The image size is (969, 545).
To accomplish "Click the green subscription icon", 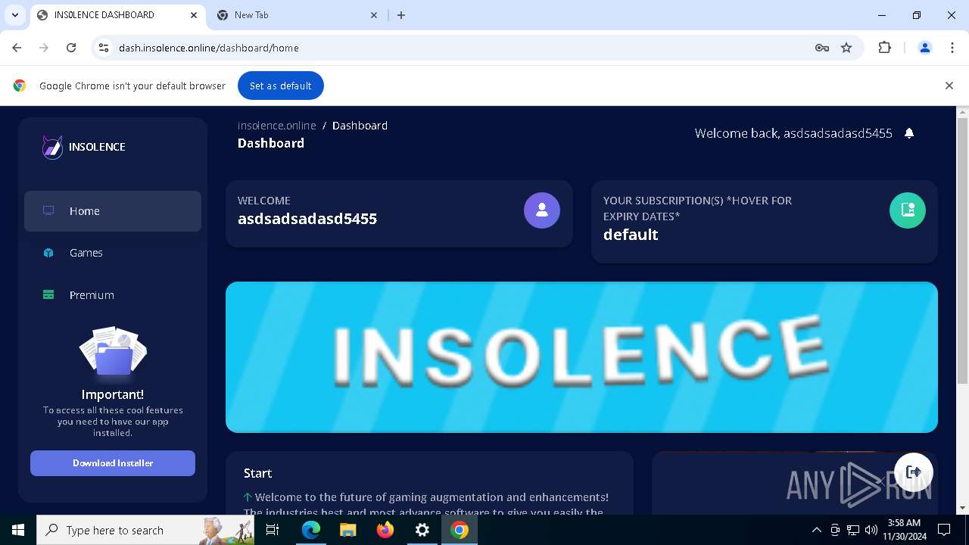I will point(908,210).
